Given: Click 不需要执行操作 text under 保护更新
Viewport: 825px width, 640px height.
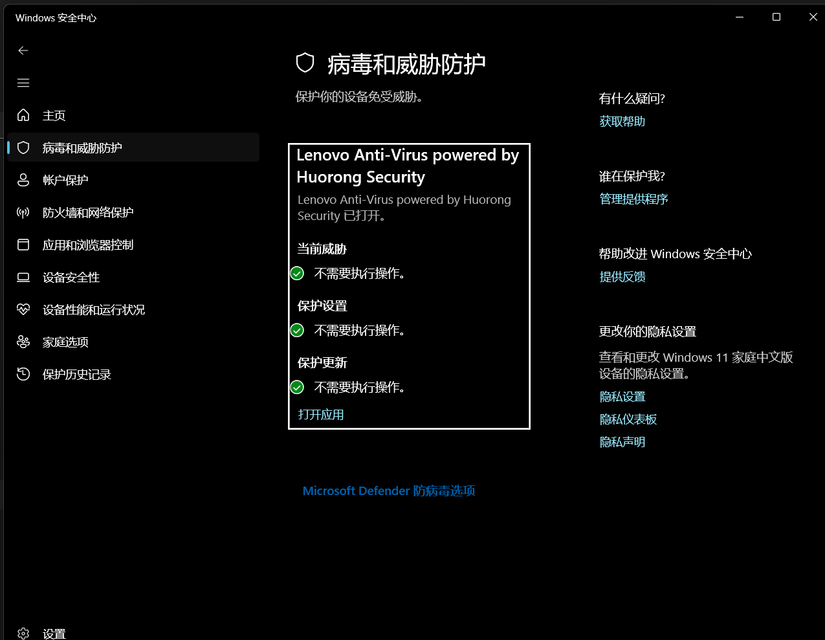Looking at the screenshot, I should 360,387.
